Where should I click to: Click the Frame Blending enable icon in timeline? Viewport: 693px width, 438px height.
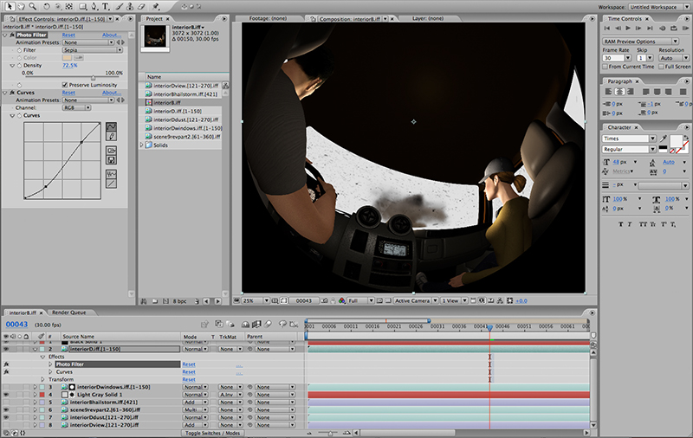(256, 324)
